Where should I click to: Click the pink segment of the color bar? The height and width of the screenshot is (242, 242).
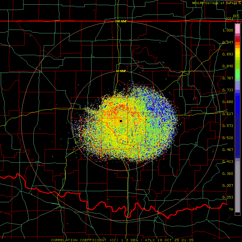point(237,29)
